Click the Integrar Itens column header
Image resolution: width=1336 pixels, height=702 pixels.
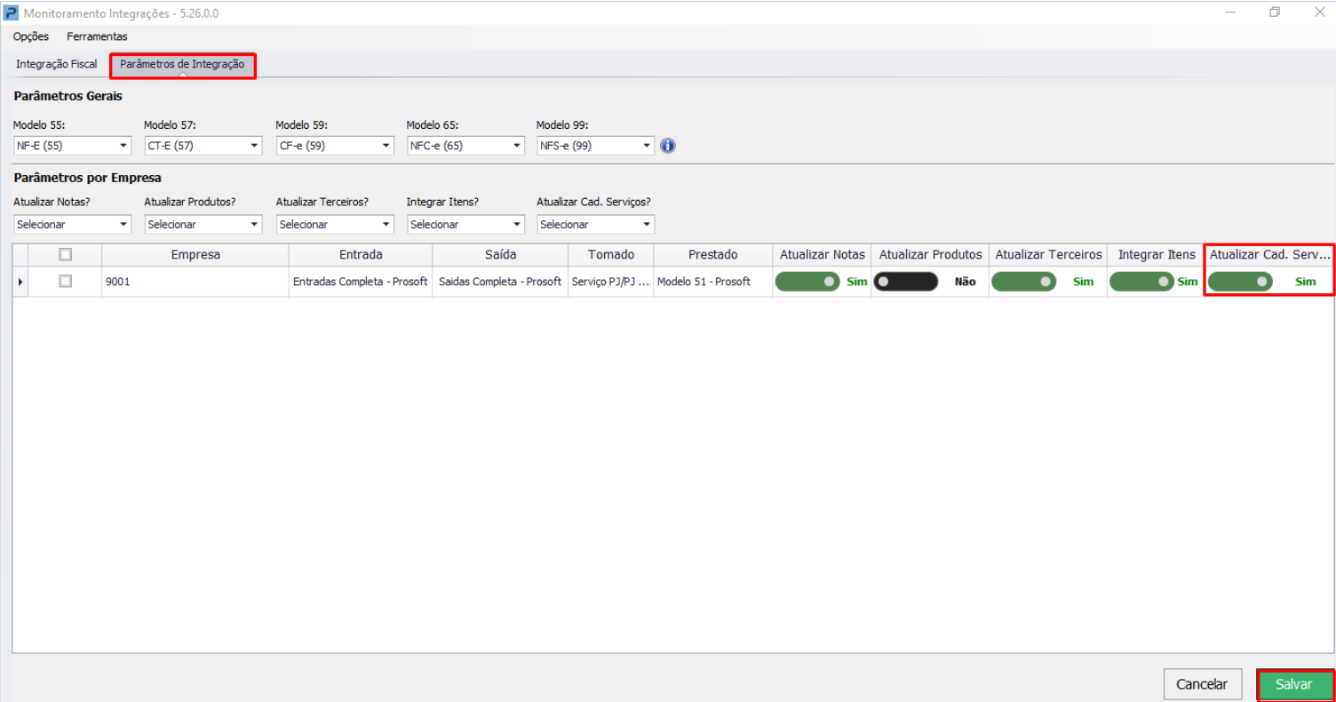[1157, 255]
